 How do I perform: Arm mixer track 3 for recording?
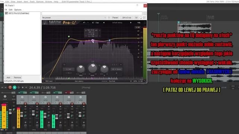click(49, 103)
